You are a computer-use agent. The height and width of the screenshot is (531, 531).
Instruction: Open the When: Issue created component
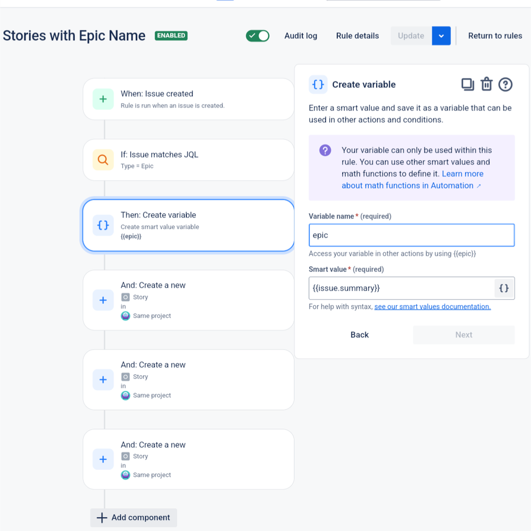point(188,99)
